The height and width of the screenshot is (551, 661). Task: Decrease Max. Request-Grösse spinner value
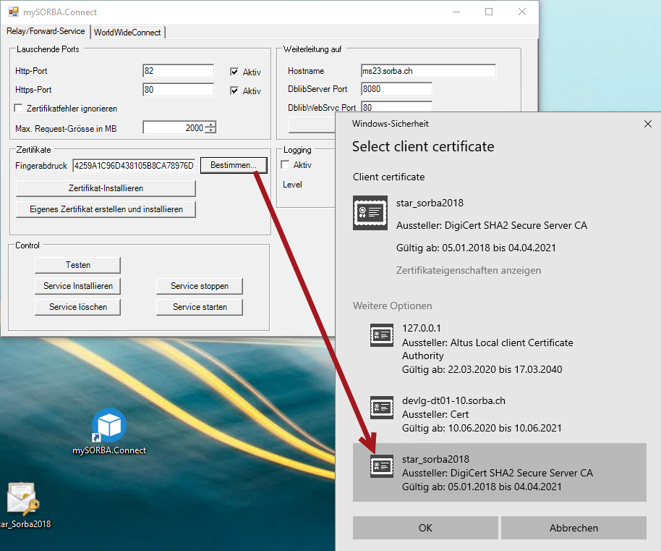pyautogui.click(x=211, y=130)
